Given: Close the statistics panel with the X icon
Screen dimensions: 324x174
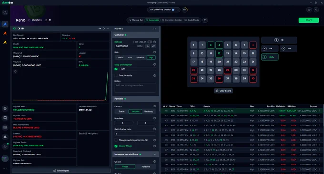Looking at the screenshot, I should 108,29.
